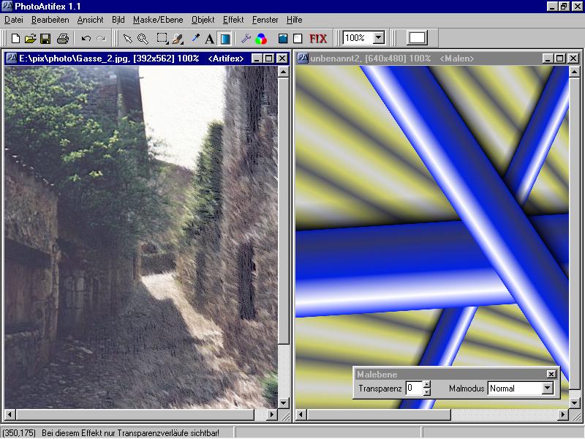Viewport: 585px width, 439px height.
Task: Decrease Transparenz with the down stepper arrow
Action: coord(427,392)
